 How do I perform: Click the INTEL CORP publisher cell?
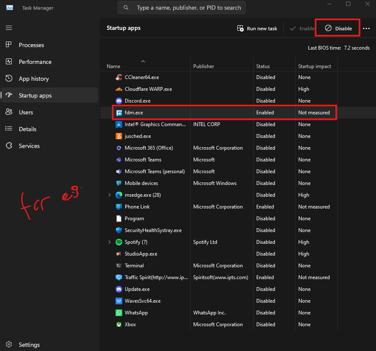(206, 124)
